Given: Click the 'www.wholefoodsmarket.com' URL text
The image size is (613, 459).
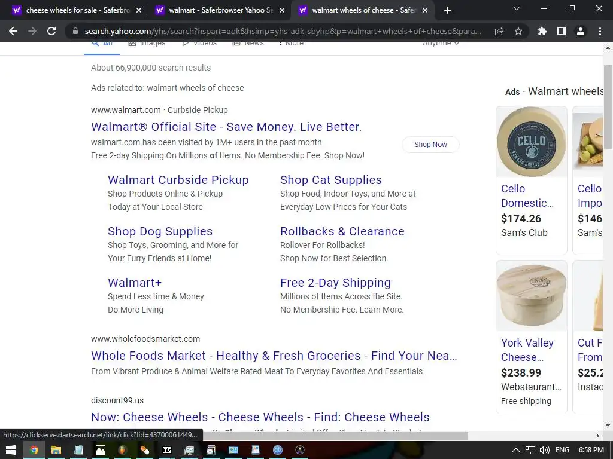Looking at the screenshot, I should click(x=145, y=339).
